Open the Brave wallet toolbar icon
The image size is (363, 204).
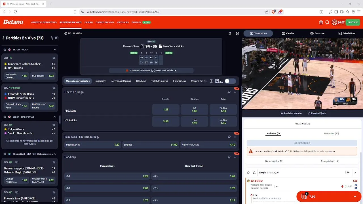[342, 12]
